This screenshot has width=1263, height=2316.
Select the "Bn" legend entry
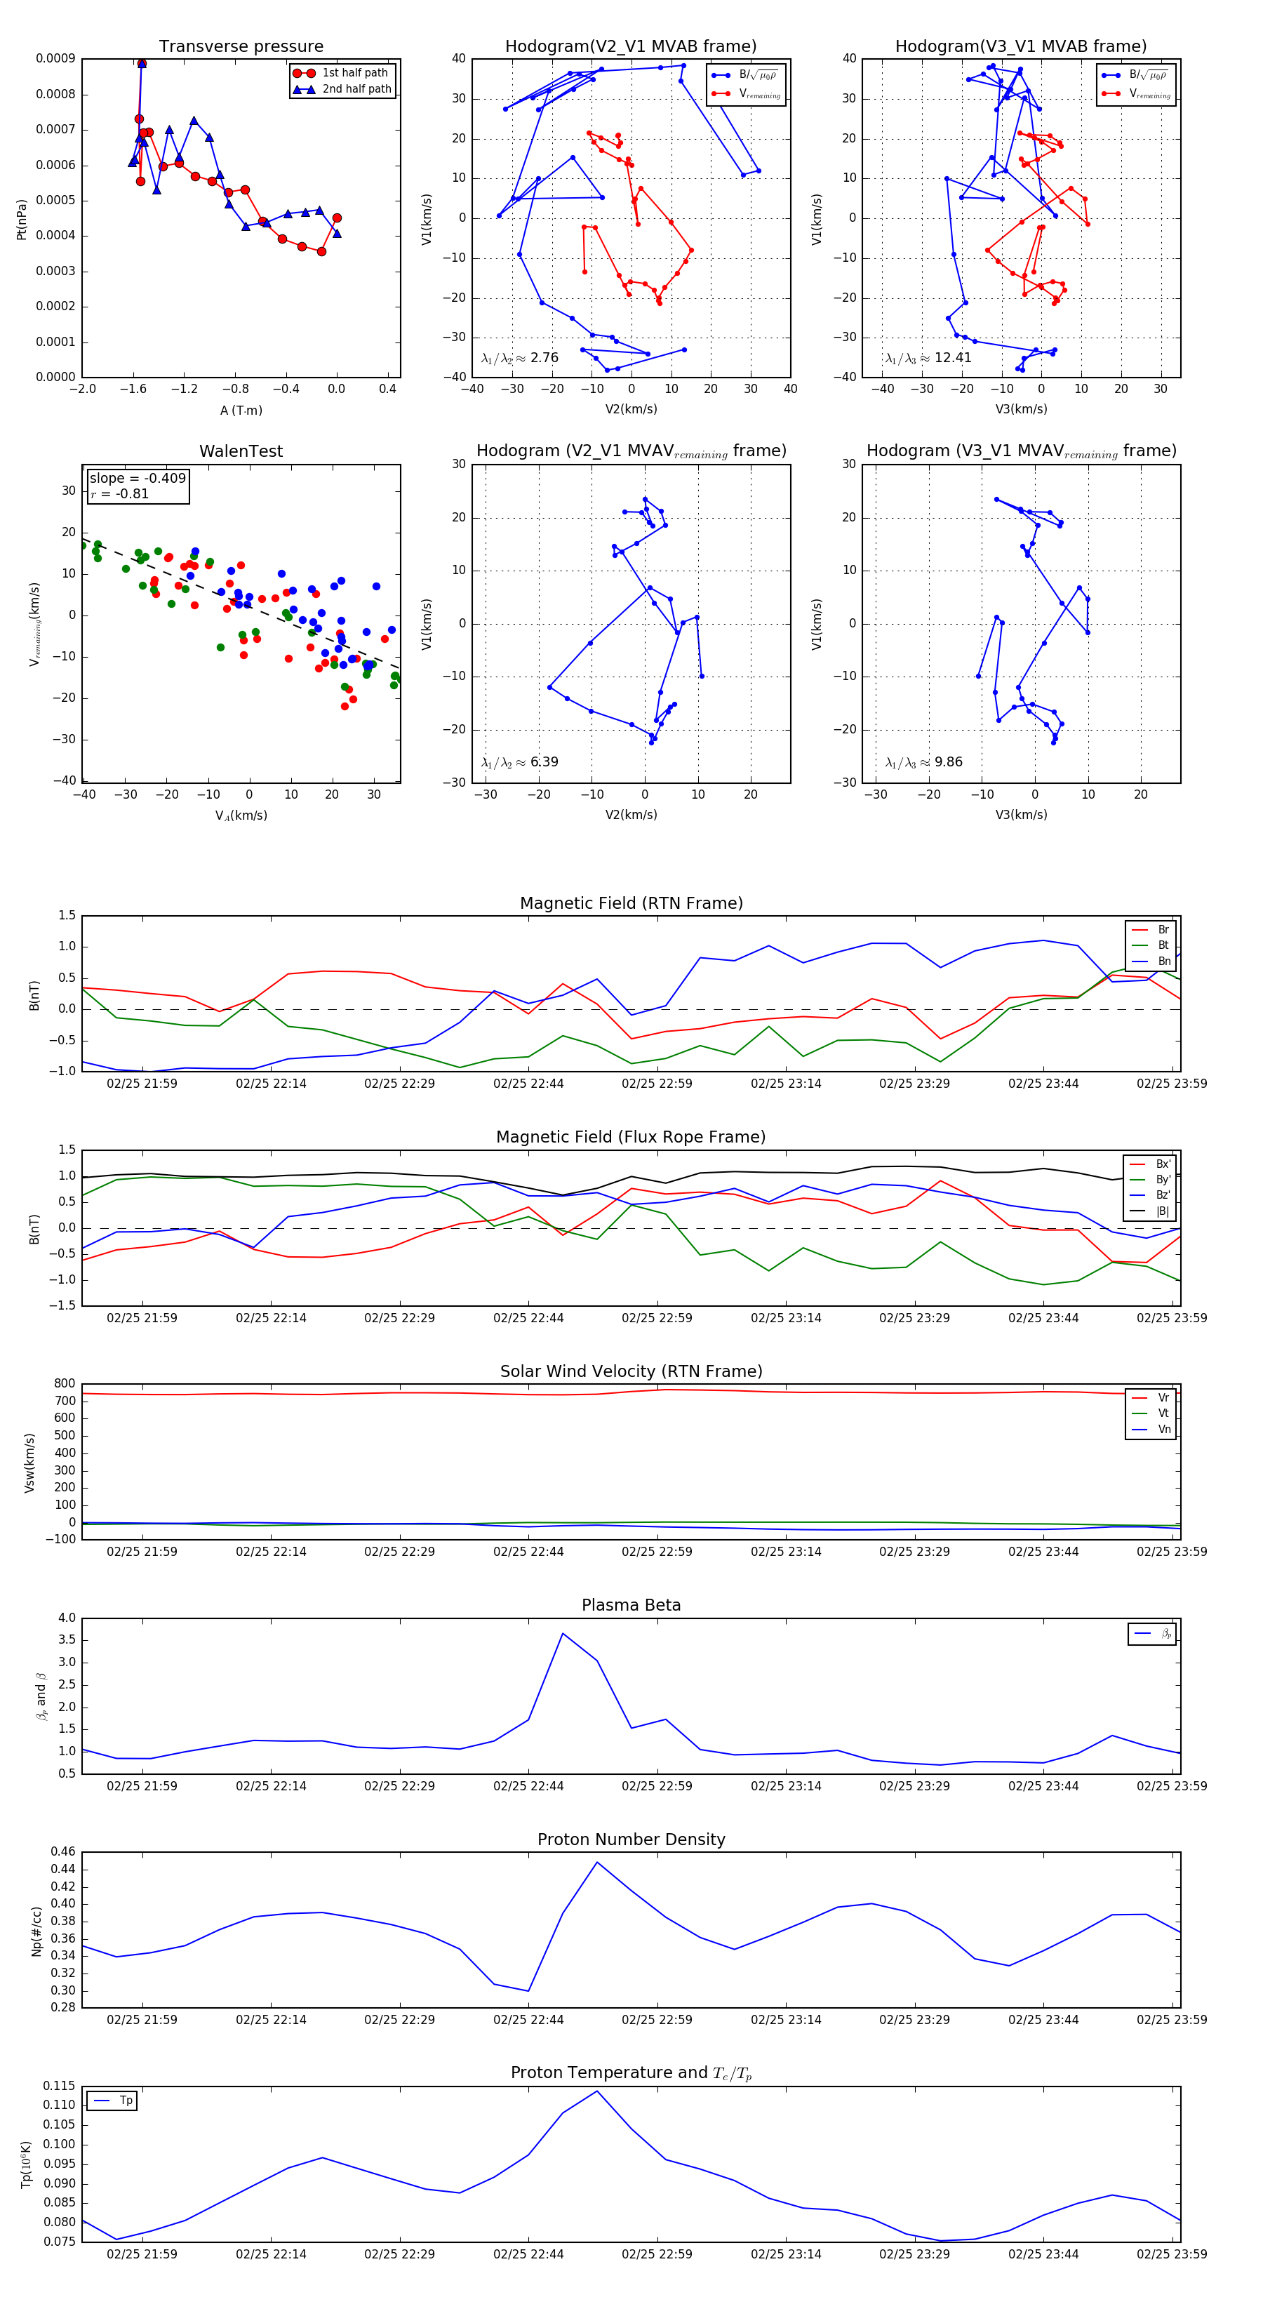[1151, 961]
